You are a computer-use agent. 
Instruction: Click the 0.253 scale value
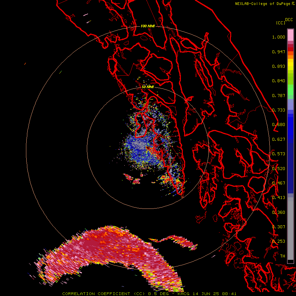(279, 241)
